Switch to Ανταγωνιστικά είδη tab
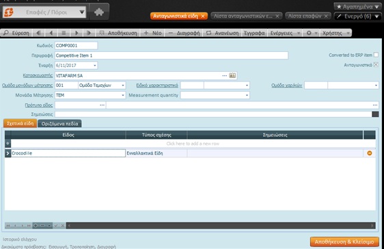 [x=176, y=16]
